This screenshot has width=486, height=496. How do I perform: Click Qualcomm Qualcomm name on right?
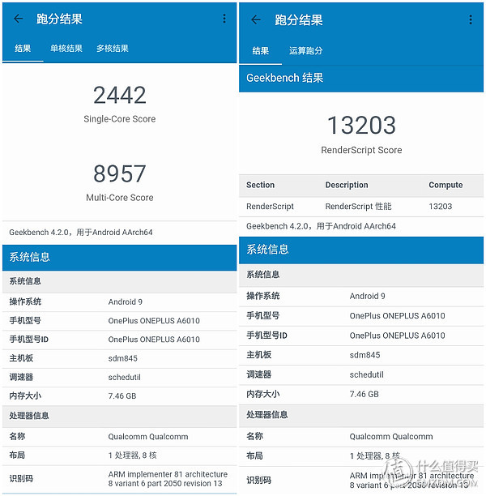coord(390,437)
